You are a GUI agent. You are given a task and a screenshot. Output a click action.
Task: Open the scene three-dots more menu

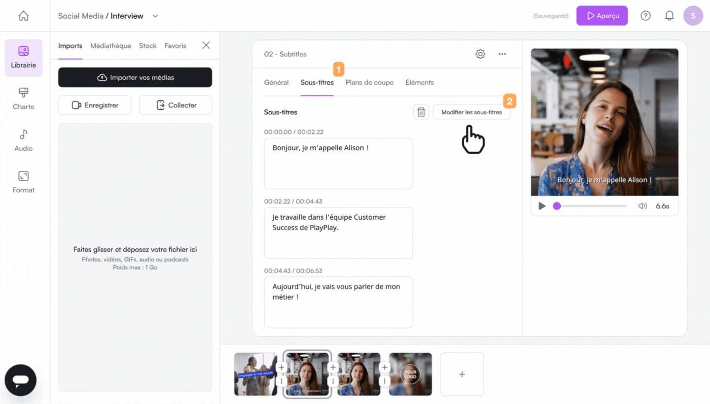point(502,54)
